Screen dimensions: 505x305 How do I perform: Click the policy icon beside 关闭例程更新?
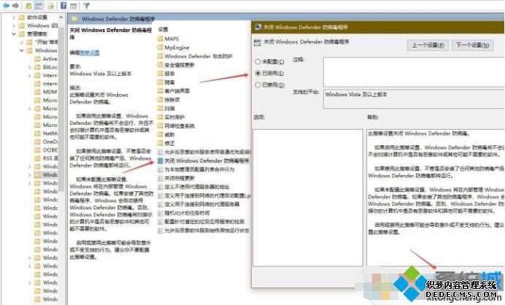tap(160, 178)
